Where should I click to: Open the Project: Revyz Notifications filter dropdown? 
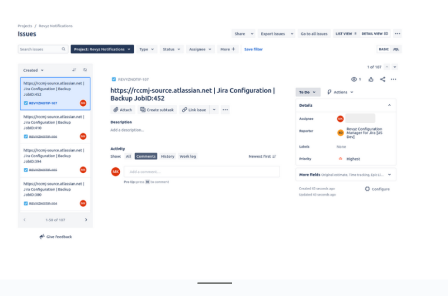click(102, 49)
